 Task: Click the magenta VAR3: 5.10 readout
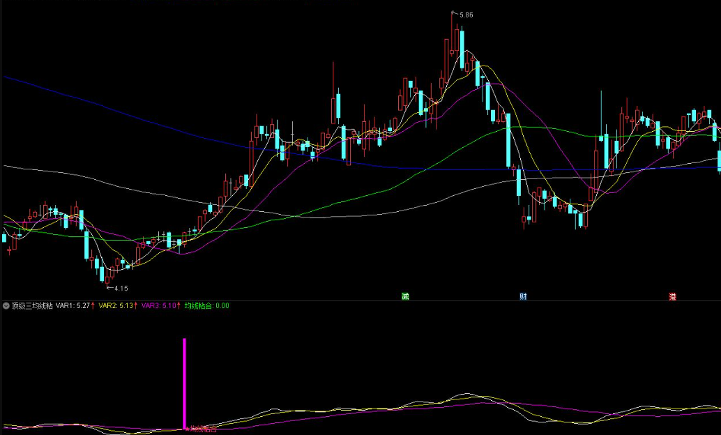click(x=159, y=306)
